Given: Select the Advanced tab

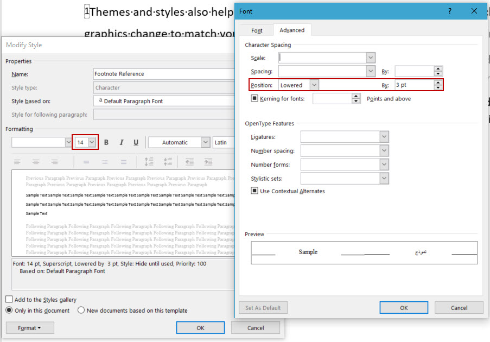Looking at the screenshot, I should coord(292,30).
